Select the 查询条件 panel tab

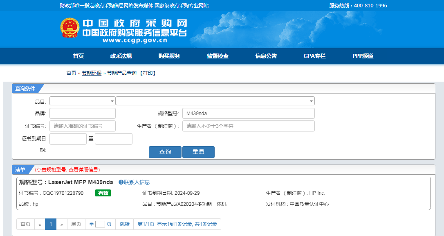click(25, 89)
